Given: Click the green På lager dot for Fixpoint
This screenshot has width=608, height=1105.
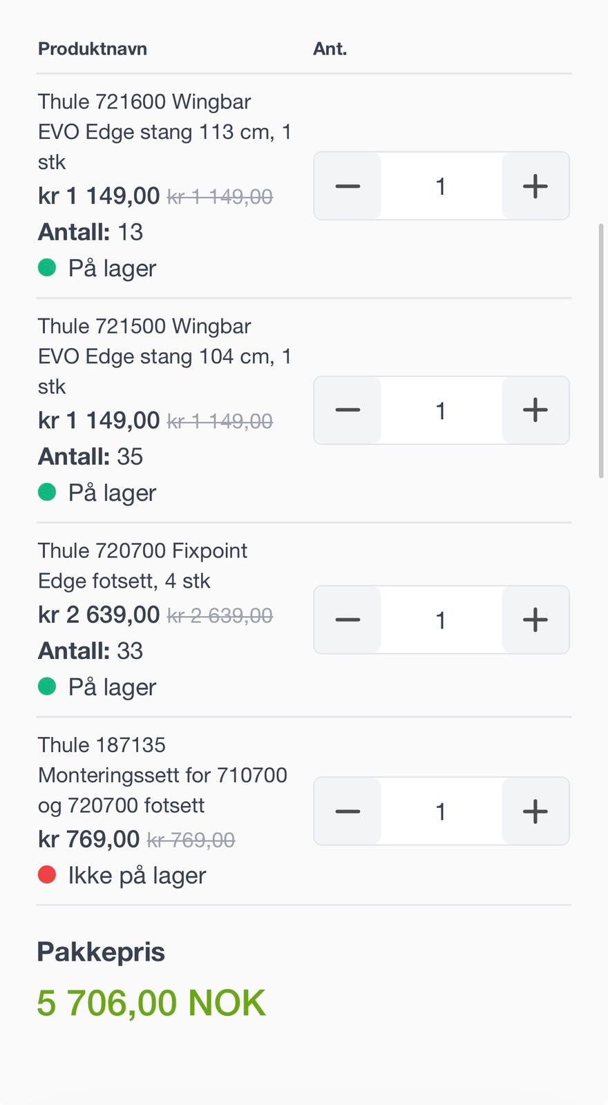Looking at the screenshot, I should [x=47, y=686].
